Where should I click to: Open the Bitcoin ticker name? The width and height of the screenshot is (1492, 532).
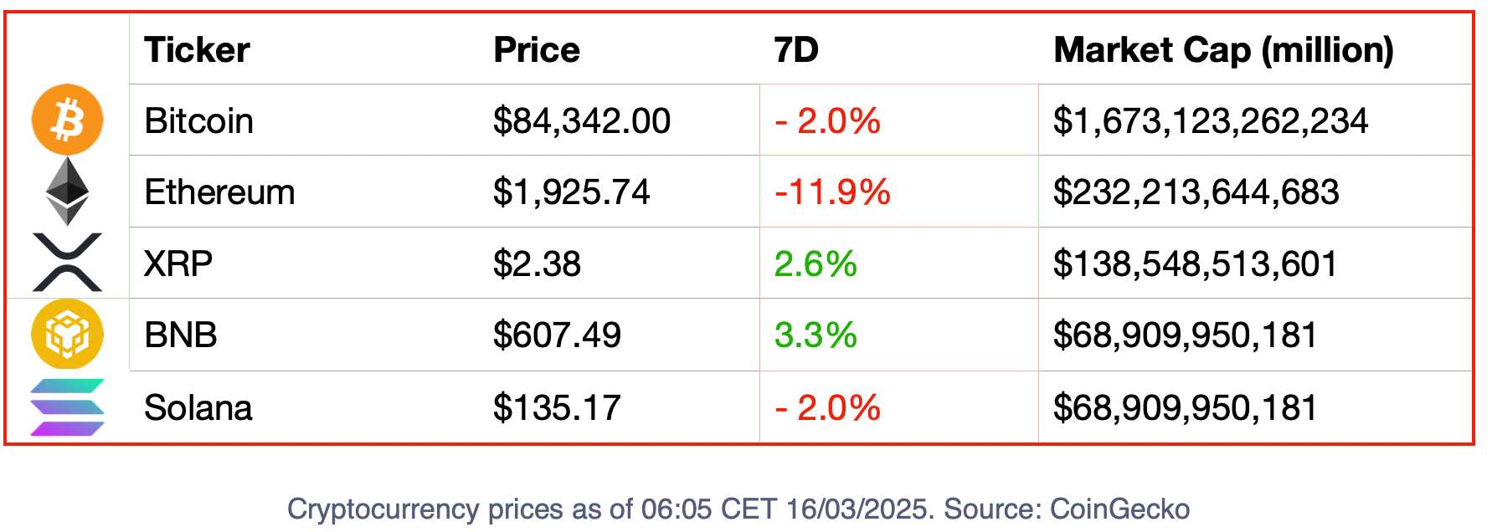pyautogui.click(x=198, y=121)
